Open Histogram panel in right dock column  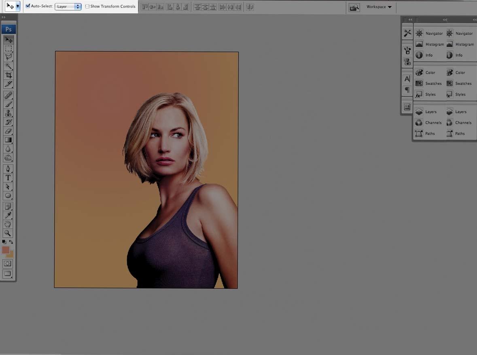[460, 44]
